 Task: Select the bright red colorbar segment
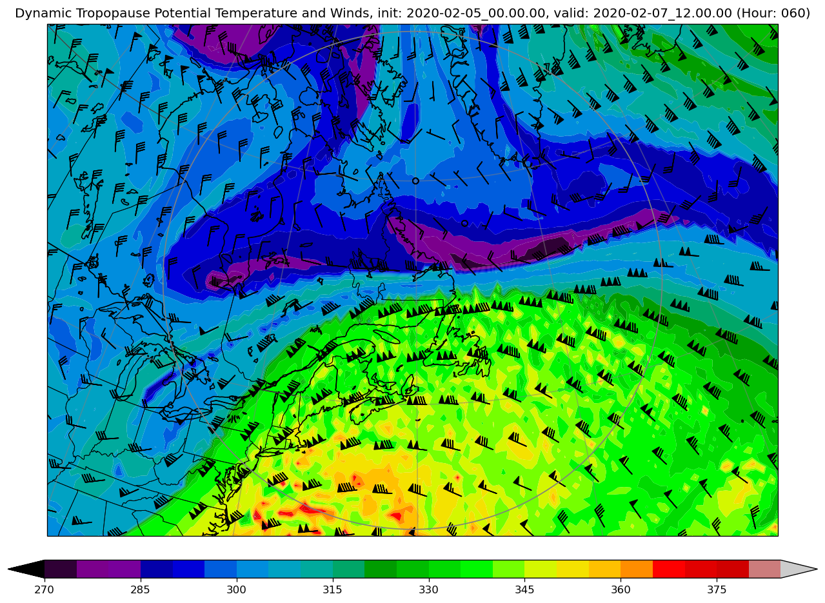pos(668,569)
